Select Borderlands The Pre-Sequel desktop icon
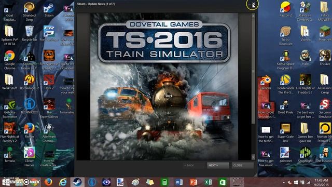The image size is (332, 187). (285, 84)
